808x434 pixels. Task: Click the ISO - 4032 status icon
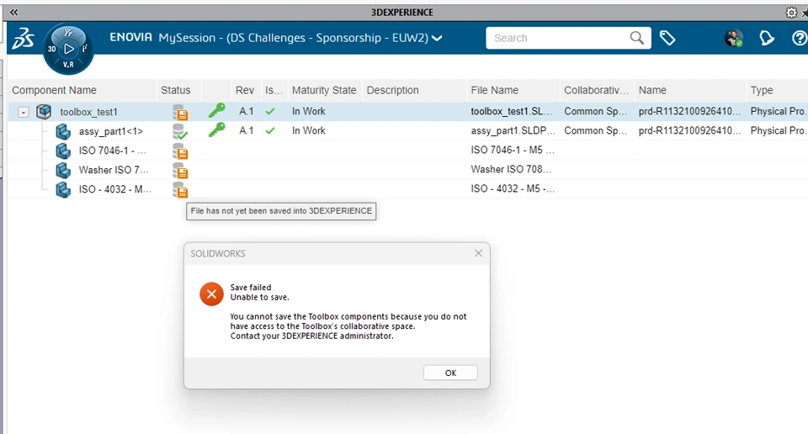tap(180, 190)
